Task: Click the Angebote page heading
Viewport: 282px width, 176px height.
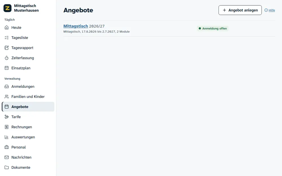Action: (x=78, y=10)
